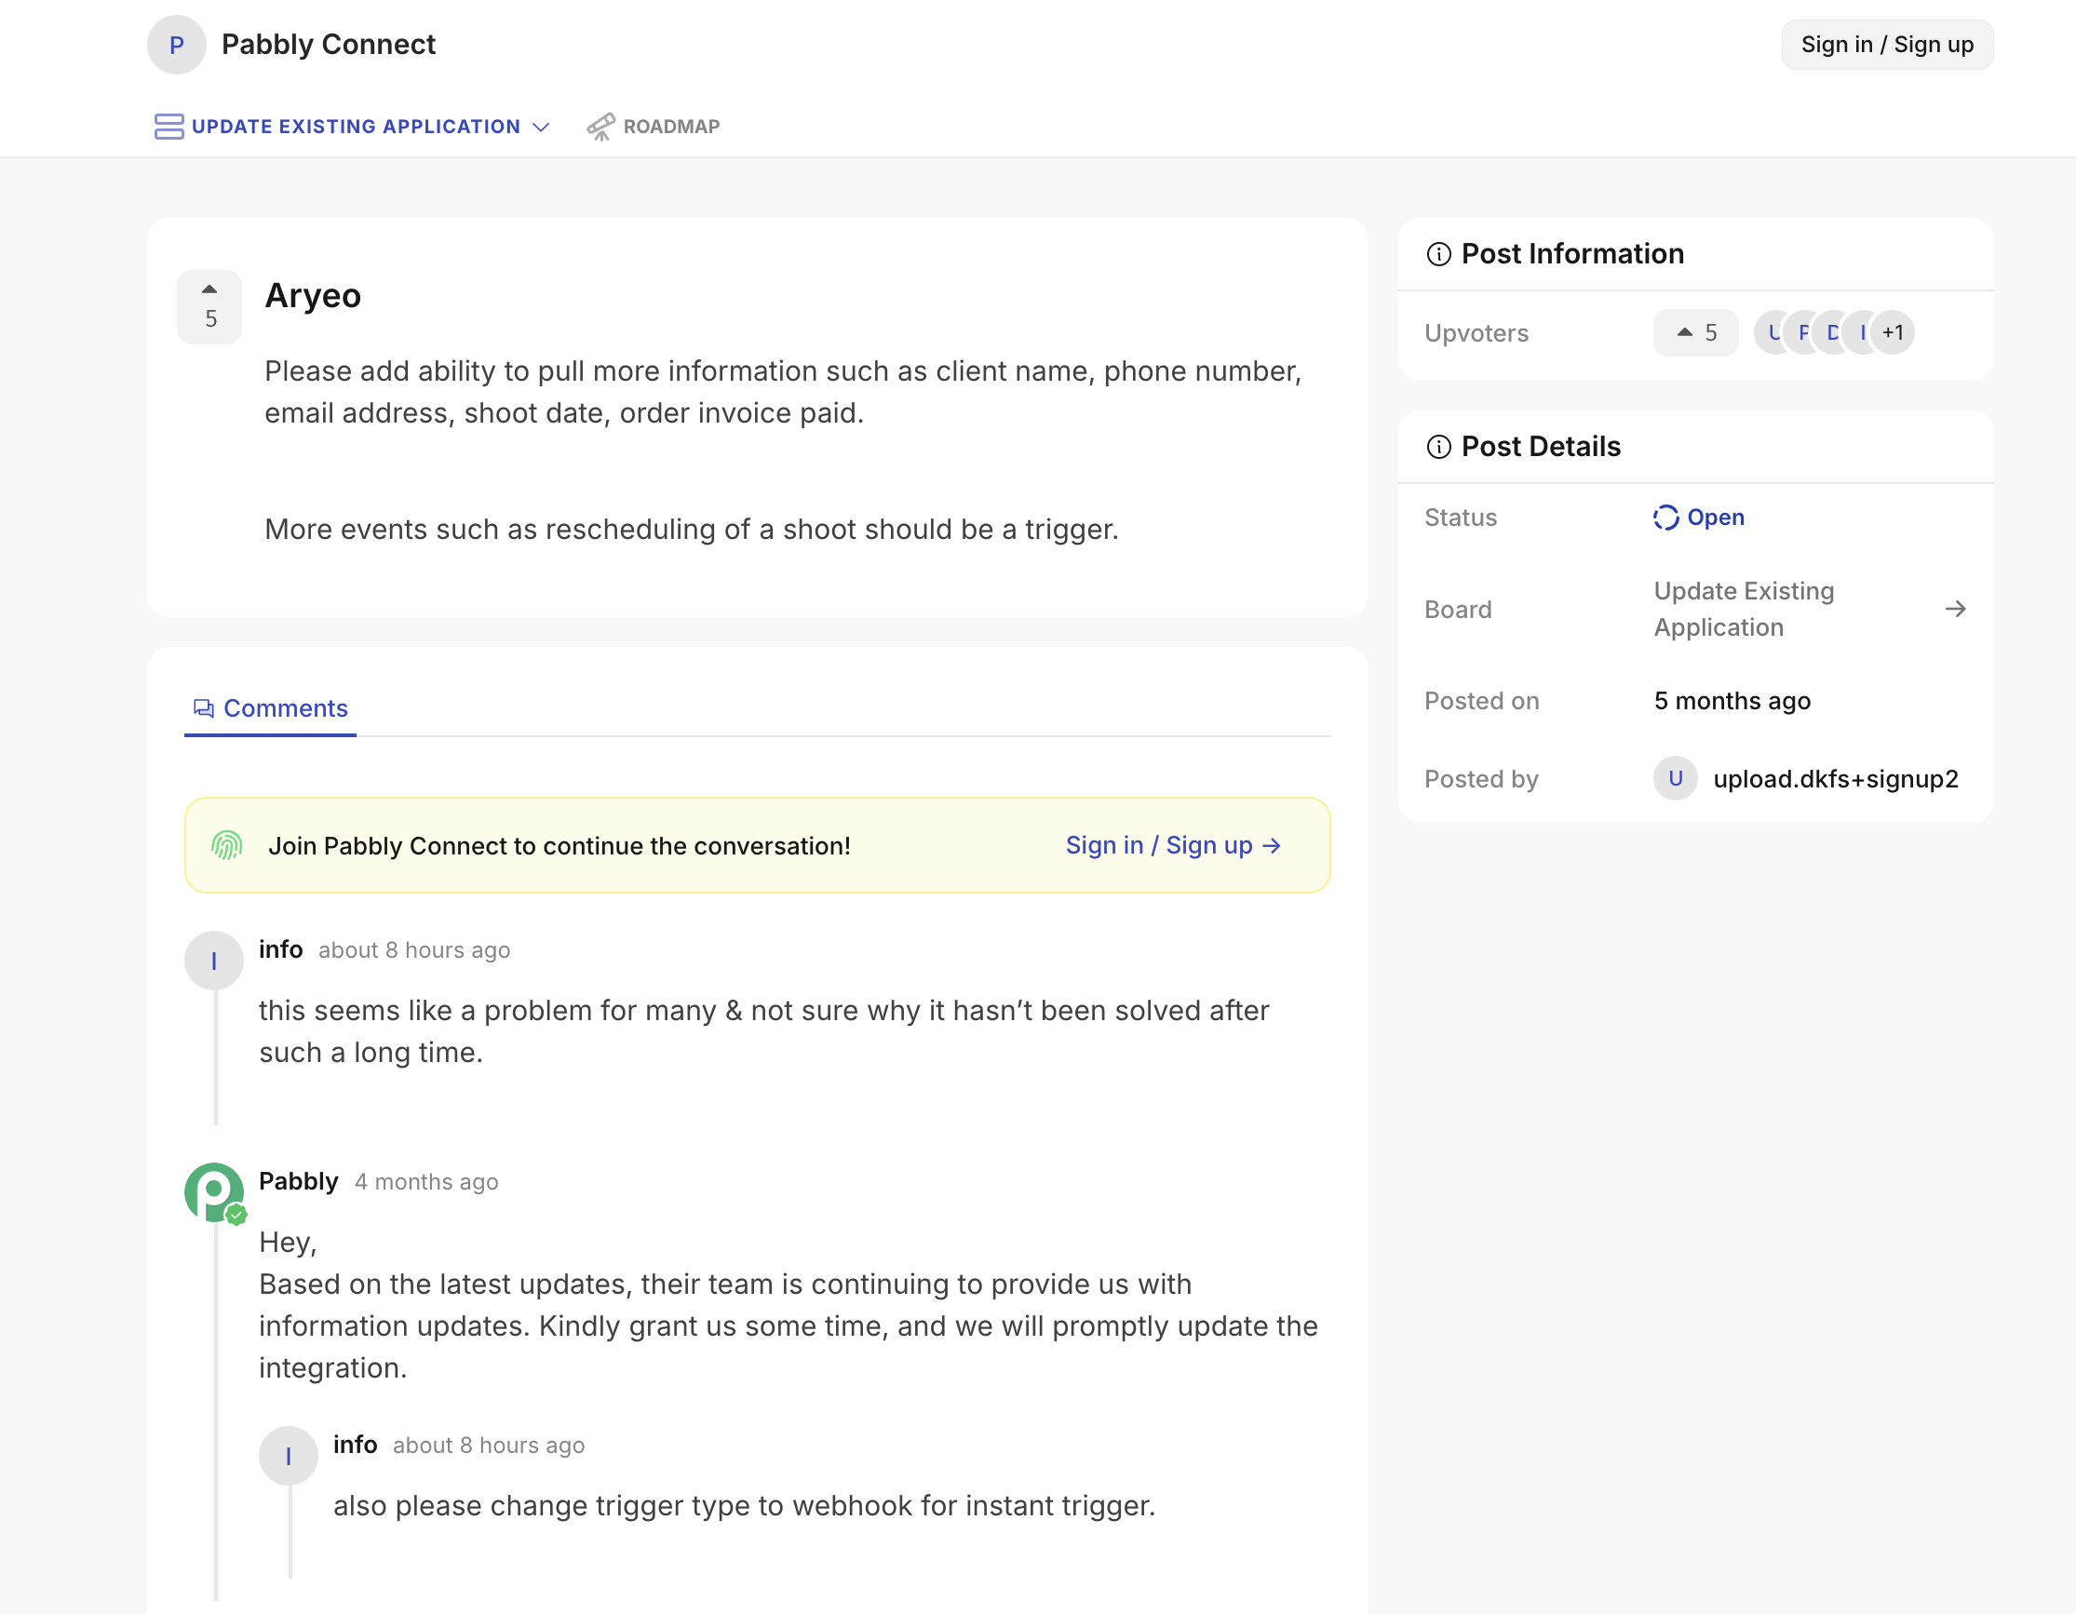Viewport: 2076px width, 1614px height.
Task: Click the Pabbly commenter name
Action: pos(299,1180)
